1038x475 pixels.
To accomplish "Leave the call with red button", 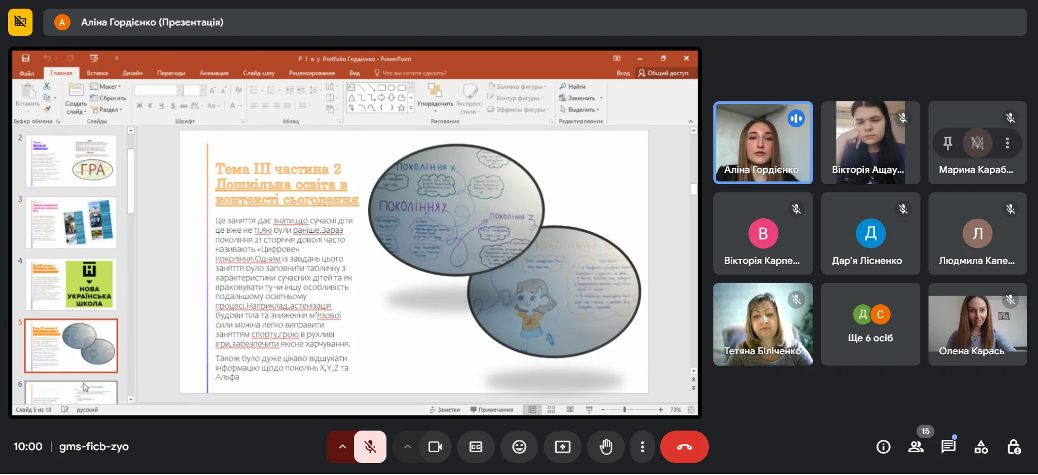I will tap(684, 447).
